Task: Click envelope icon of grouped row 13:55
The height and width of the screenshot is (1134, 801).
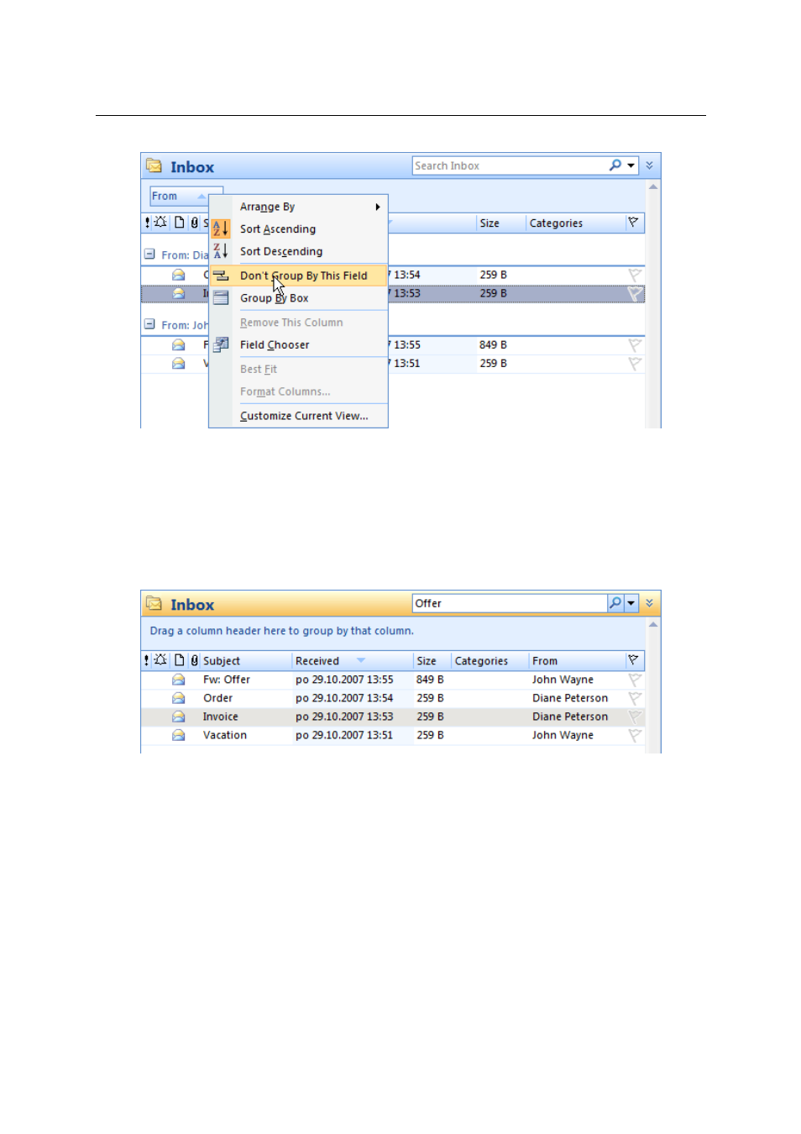Action: (178, 344)
